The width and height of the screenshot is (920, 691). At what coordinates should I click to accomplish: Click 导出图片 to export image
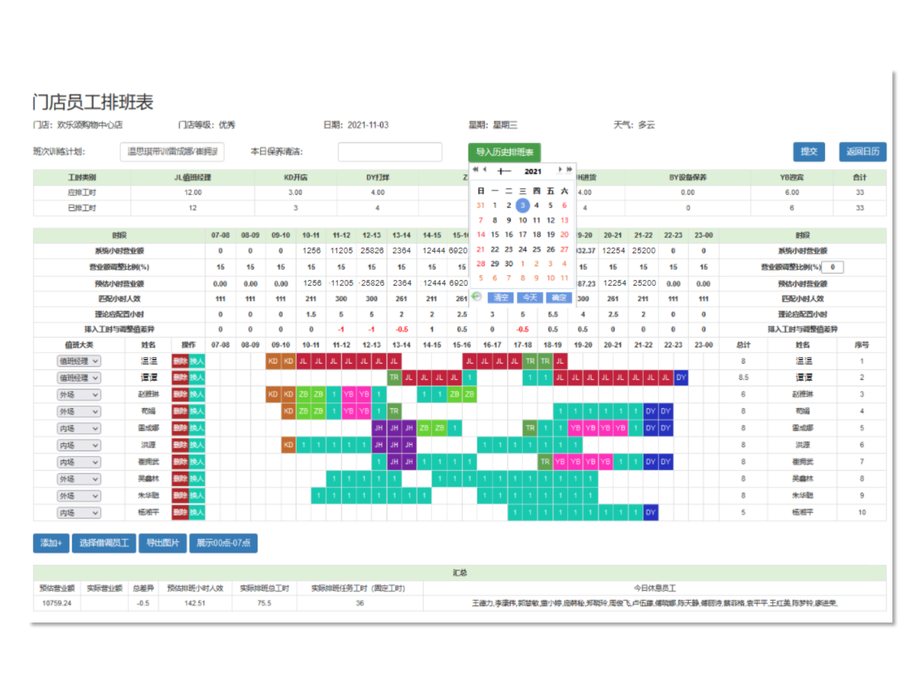(163, 543)
